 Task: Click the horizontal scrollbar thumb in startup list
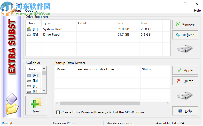point(100,103)
